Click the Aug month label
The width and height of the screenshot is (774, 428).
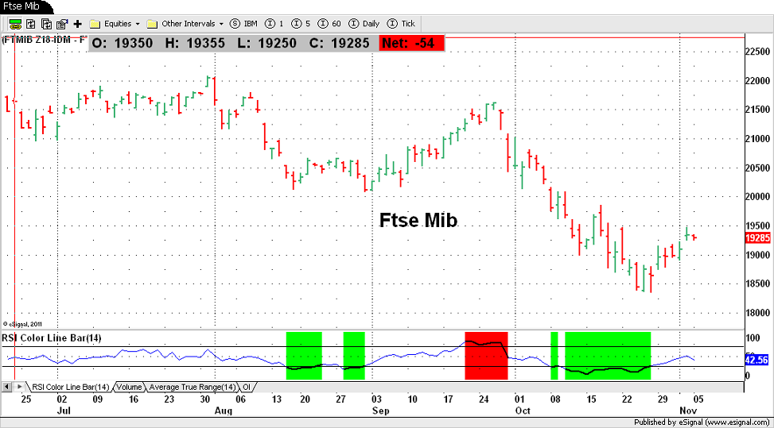pyautogui.click(x=224, y=411)
